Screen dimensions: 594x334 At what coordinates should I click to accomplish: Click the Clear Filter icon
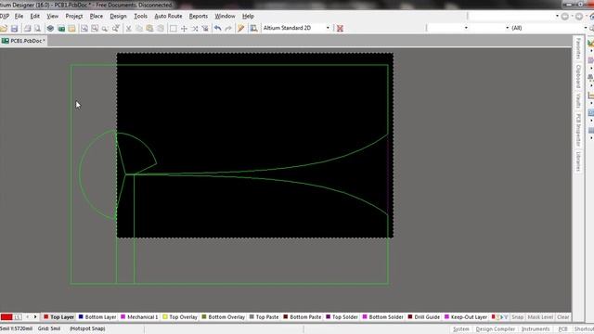point(205,29)
